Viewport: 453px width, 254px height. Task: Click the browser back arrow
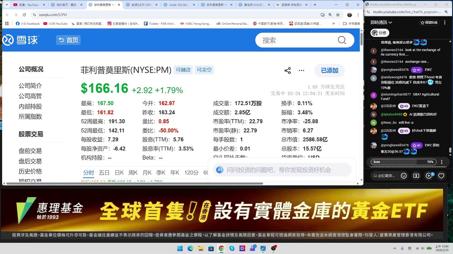[7, 15]
